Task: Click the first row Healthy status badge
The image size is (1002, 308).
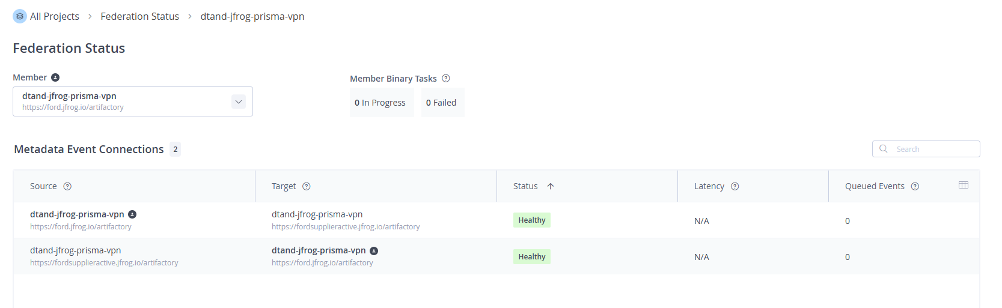Action: point(532,220)
